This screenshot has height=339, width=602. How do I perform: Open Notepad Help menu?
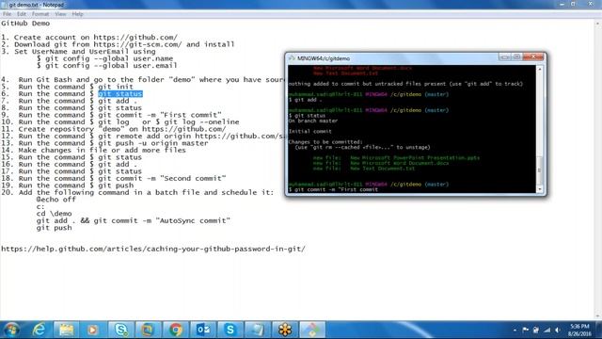click(x=77, y=14)
